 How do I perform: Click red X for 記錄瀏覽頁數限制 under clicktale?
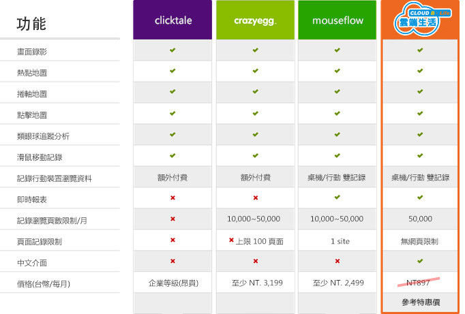(173, 219)
